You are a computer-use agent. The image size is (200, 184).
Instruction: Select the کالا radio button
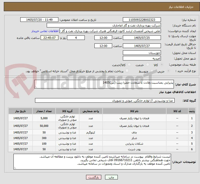coord(162,65)
